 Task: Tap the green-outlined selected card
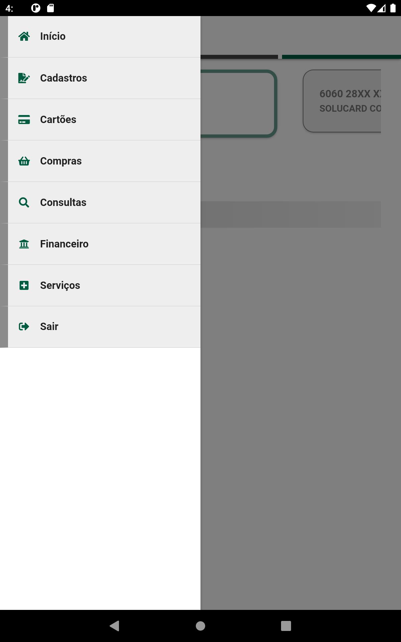pos(239,103)
